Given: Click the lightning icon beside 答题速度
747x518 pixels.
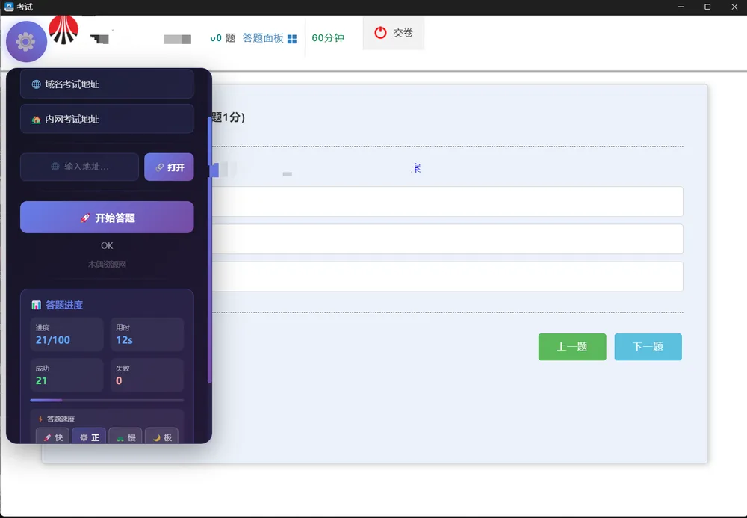Looking at the screenshot, I should click(40, 419).
